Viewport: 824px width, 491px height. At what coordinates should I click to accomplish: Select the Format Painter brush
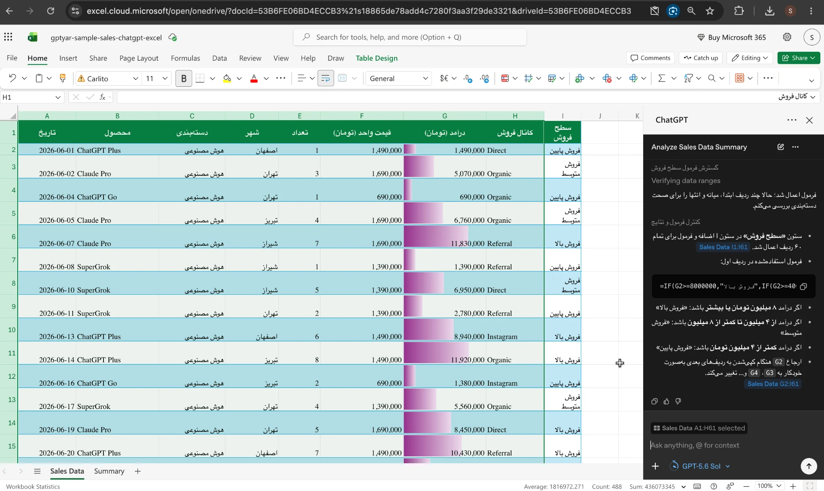(62, 78)
